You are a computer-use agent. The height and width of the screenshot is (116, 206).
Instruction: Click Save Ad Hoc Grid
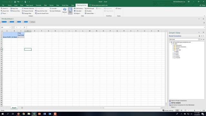[x=41, y=11]
